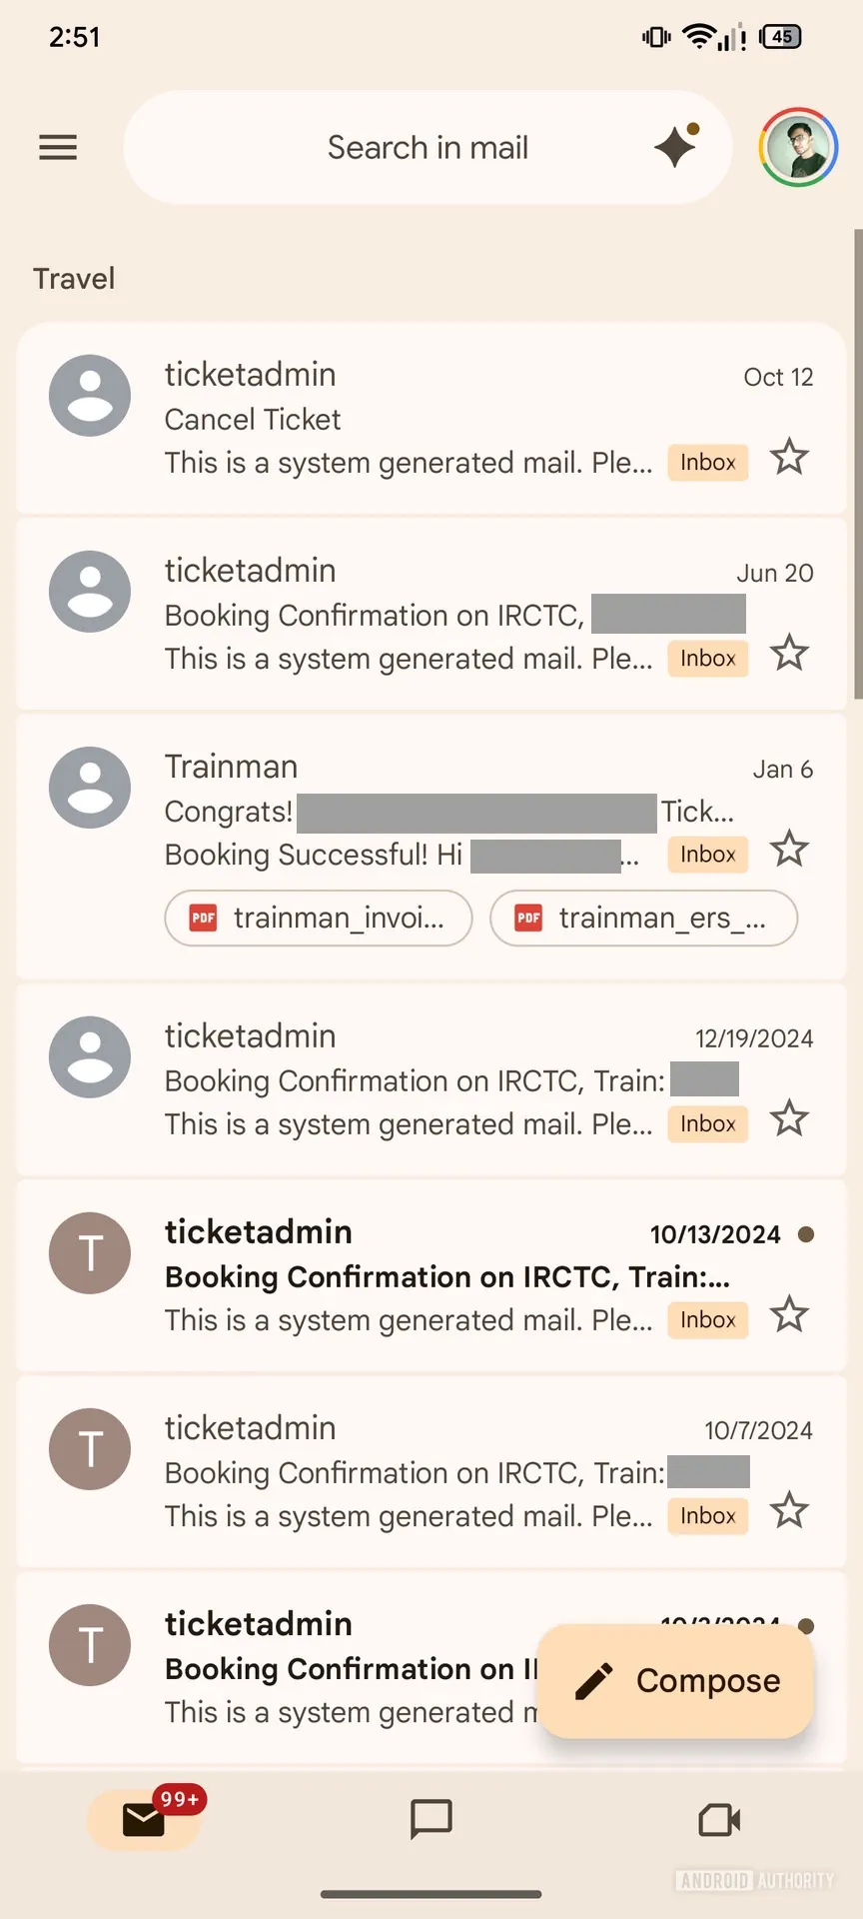The width and height of the screenshot is (863, 1919).
Task: Open the Cancel Ticket email from ticketadmin
Action: pos(400,420)
